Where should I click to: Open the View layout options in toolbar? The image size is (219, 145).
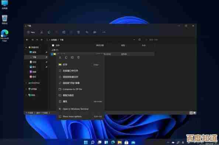coord(95,32)
